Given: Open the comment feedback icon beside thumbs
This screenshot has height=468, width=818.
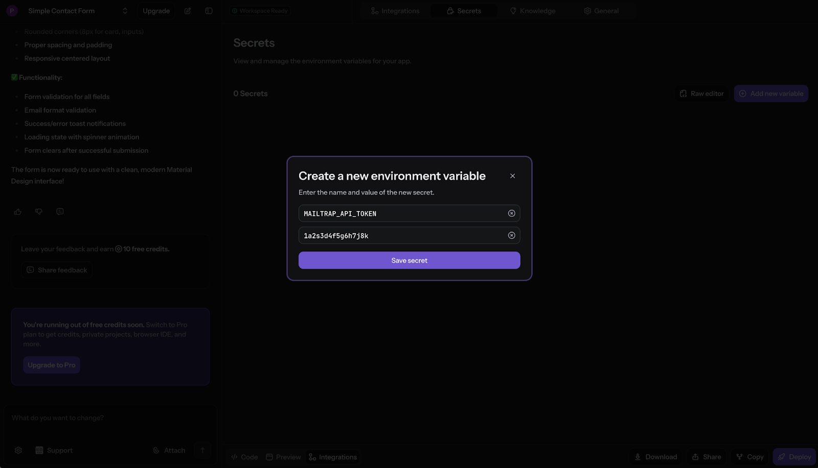Looking at the screenshot, I should (x=59, y=211).
